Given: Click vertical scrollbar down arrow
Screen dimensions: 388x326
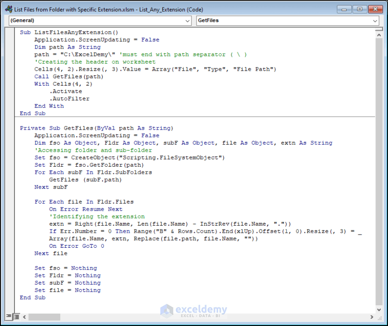Looking at the screenshot, I should (x=379, y=310).
